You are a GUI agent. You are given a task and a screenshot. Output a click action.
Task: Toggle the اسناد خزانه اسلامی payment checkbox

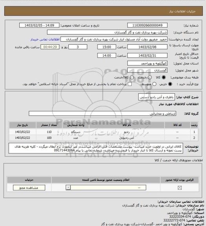(x=130, y=84)
